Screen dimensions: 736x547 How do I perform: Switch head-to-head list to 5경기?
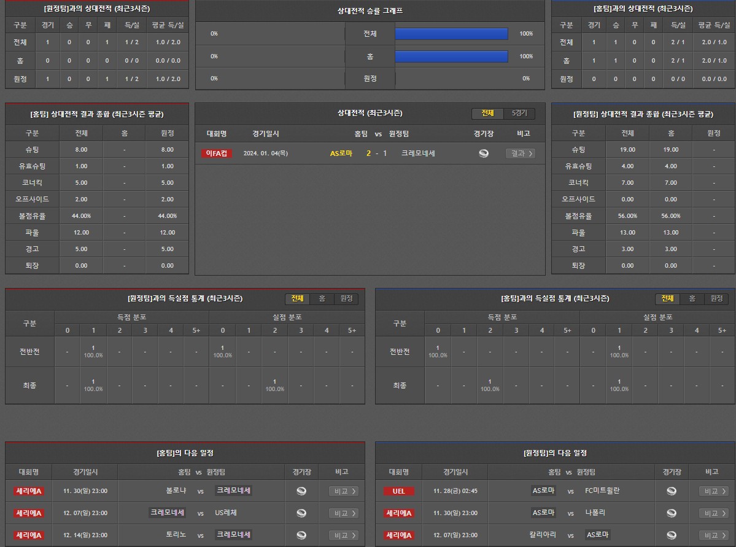click(x=519, y=114)
